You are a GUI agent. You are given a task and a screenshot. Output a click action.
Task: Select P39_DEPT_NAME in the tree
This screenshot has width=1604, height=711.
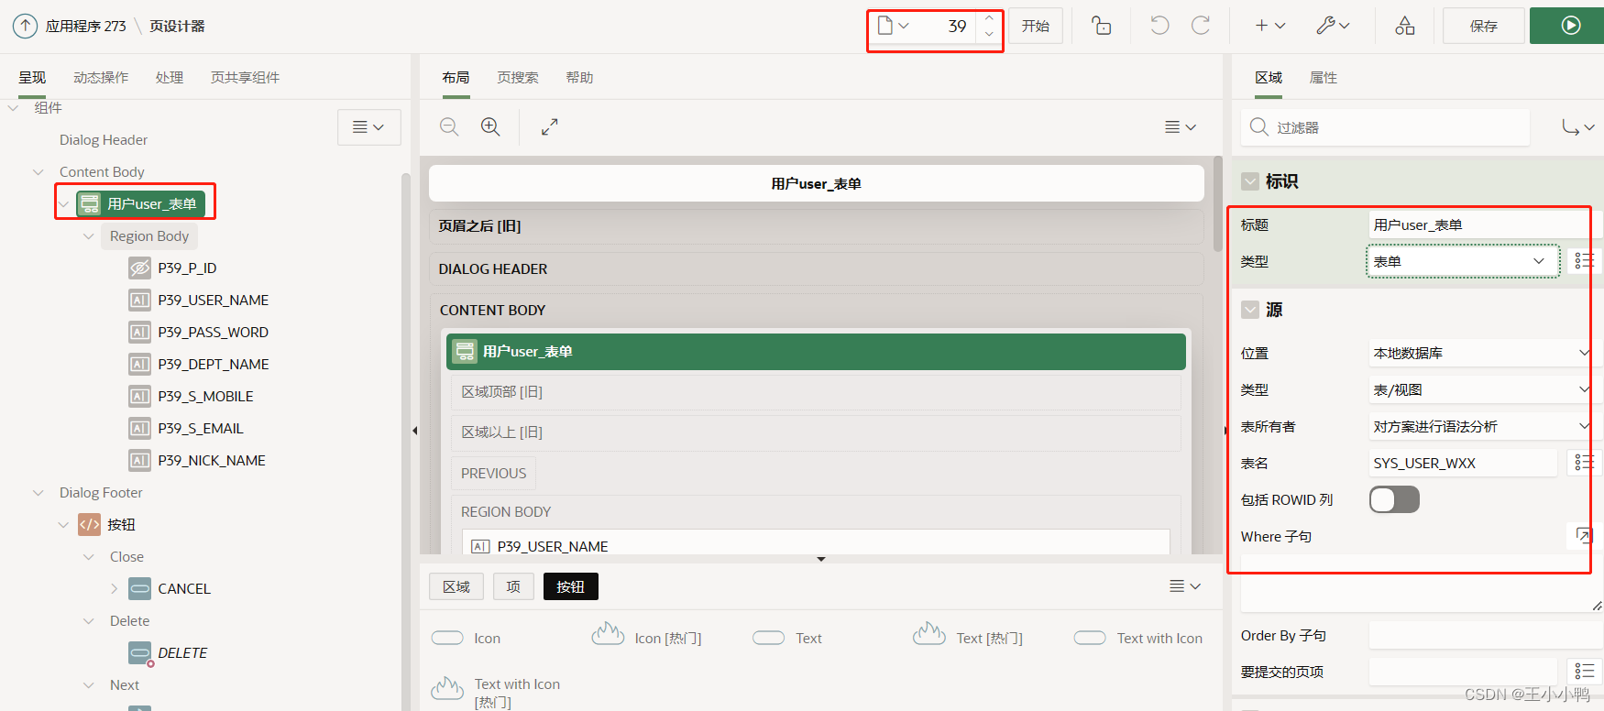[x=213, y=365]
